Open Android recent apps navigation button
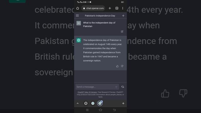The image size is (201, 113). tap(87, 110)
